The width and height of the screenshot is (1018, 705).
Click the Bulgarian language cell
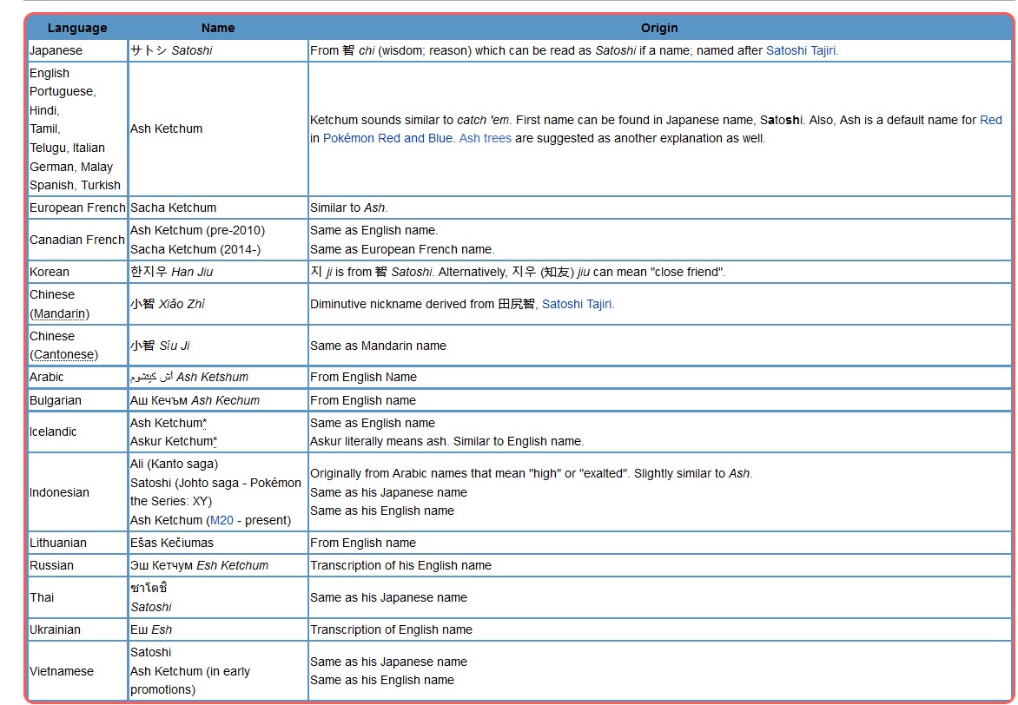click(x=77, y=400)
